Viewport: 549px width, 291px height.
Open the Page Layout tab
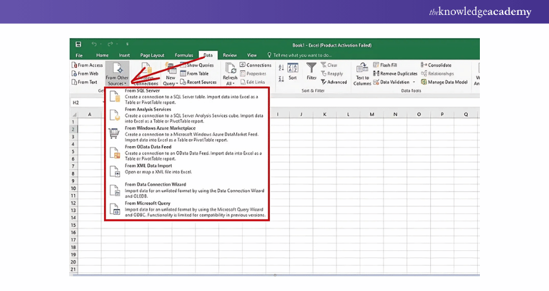click(152, 56)
